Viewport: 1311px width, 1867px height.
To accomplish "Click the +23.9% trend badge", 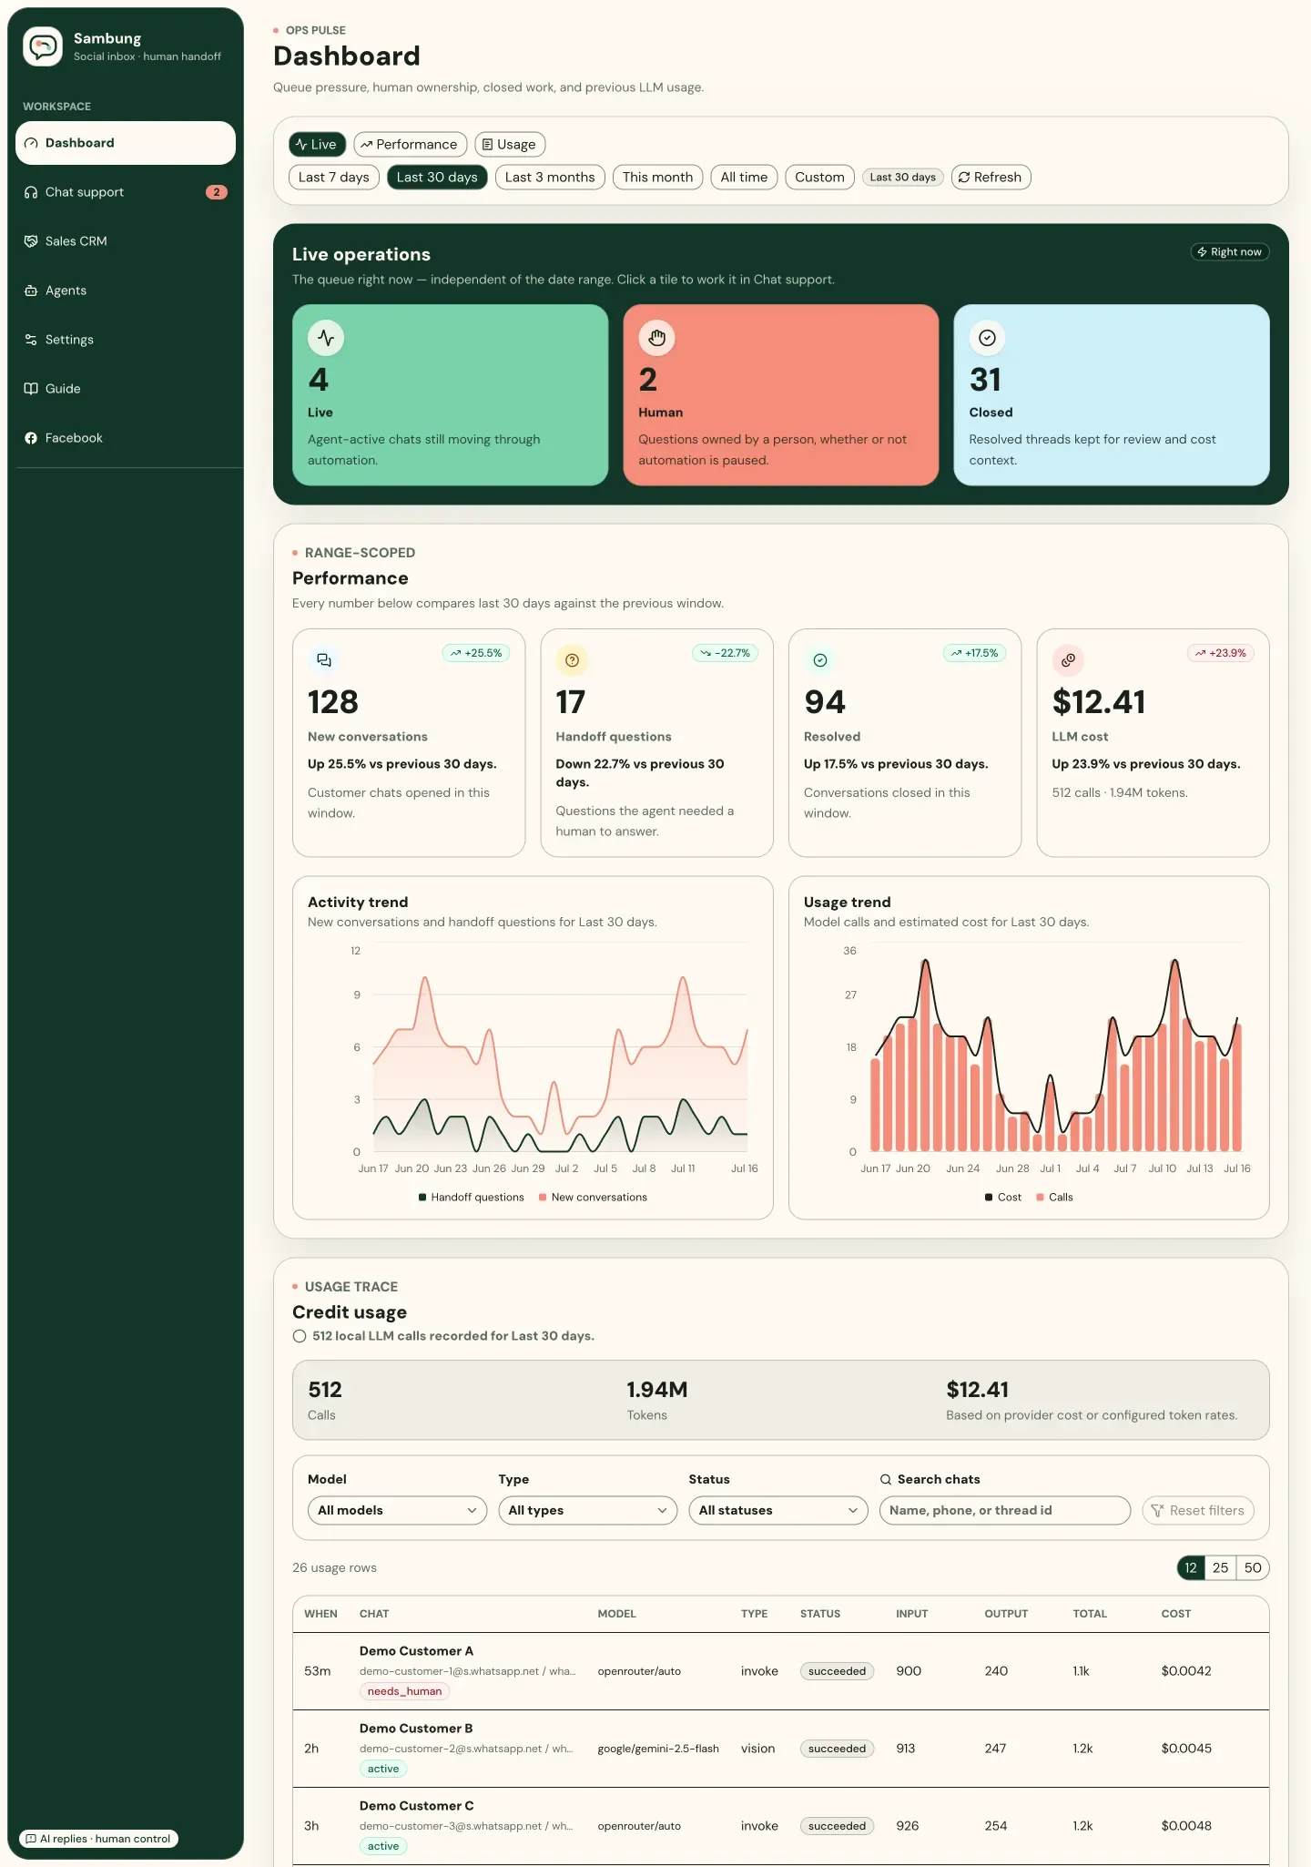I will pos(1221,653).
